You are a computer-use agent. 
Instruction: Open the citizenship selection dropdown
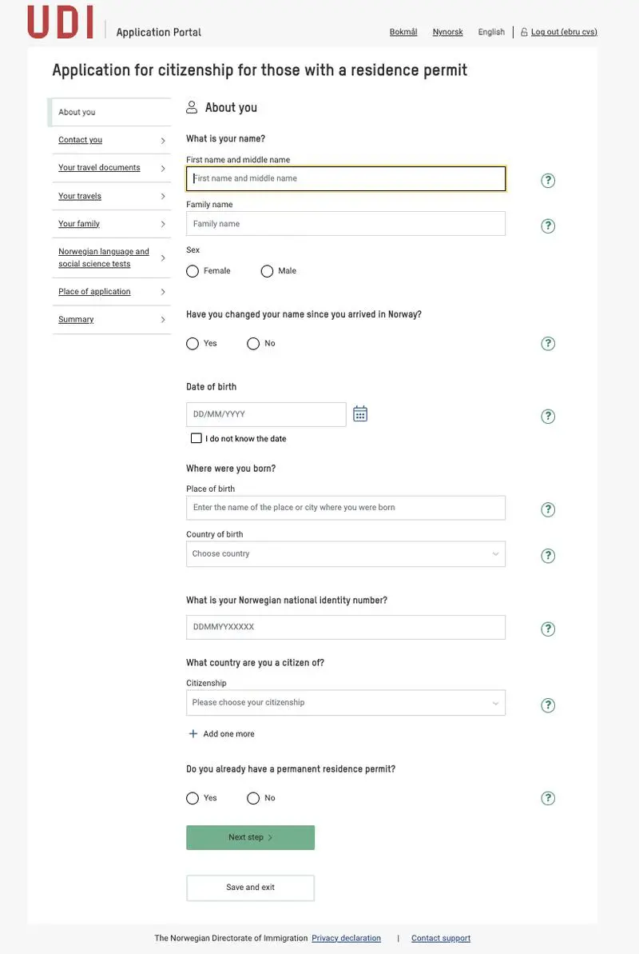point(345,701)
